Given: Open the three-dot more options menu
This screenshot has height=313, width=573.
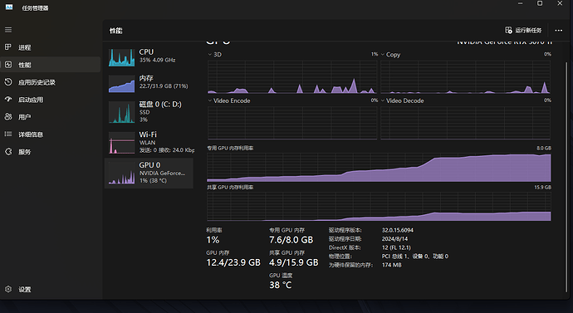Looking at the screenshot, I should 558,31.
